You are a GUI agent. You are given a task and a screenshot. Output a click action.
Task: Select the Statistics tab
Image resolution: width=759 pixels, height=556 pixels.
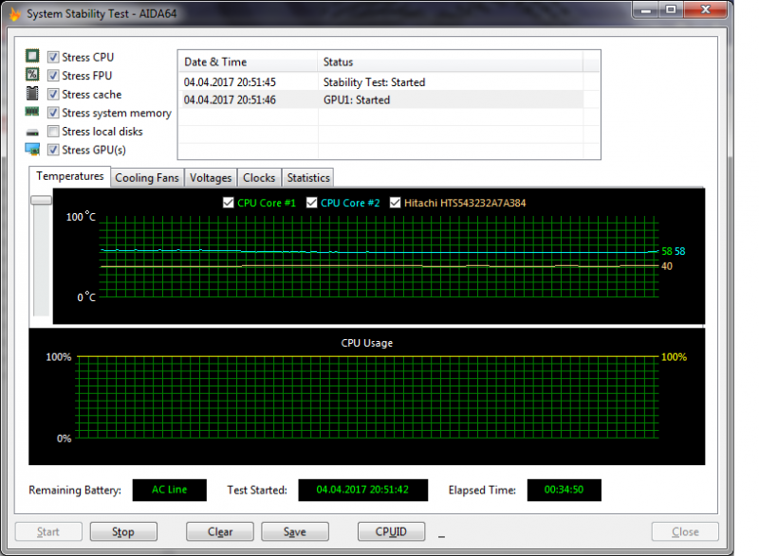tap(307, 178)
